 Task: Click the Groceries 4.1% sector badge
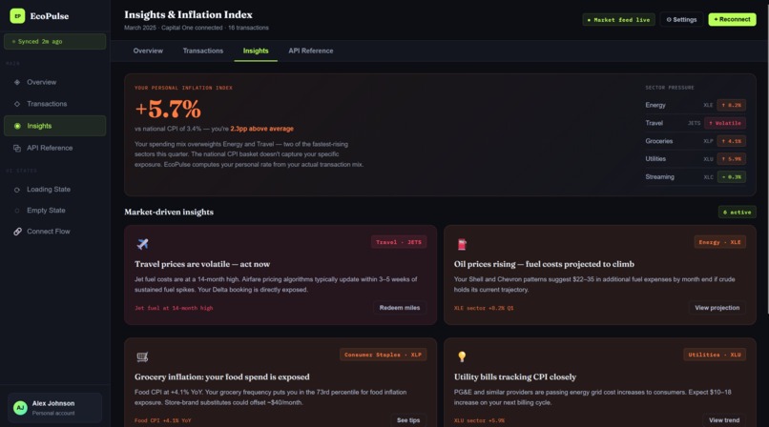click(731, 141)
